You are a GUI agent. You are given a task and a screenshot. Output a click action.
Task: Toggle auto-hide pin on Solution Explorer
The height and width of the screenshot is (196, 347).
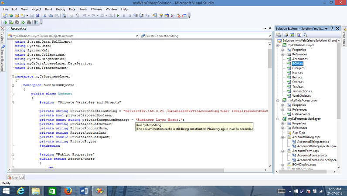[332, 28]
